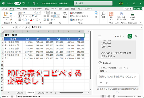Open the Acrobat ribbon tab

pos(89,9)
